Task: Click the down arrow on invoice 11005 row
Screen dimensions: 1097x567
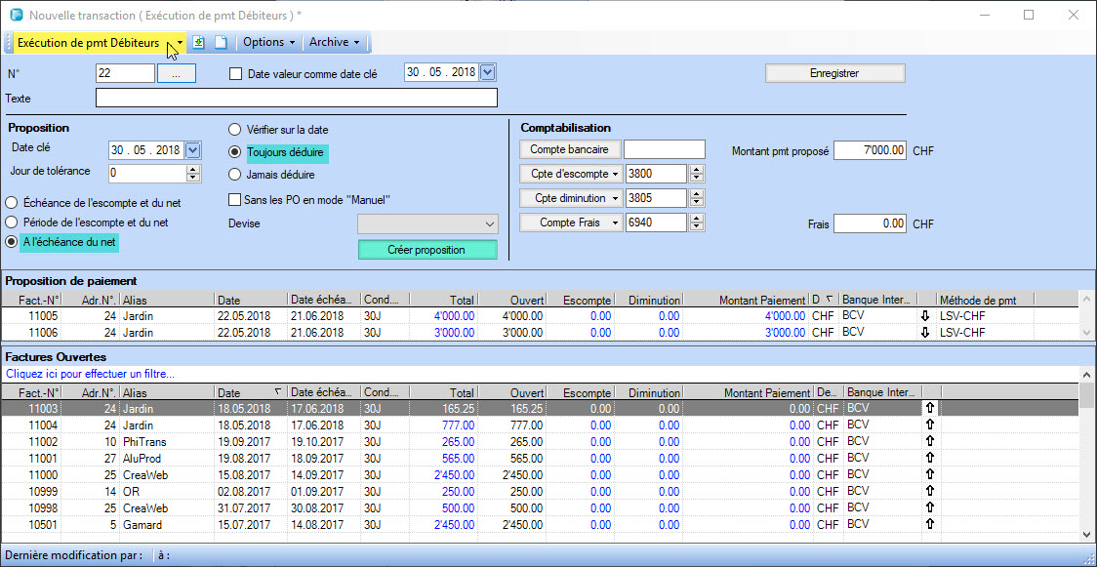Action: tap(925, 316)
